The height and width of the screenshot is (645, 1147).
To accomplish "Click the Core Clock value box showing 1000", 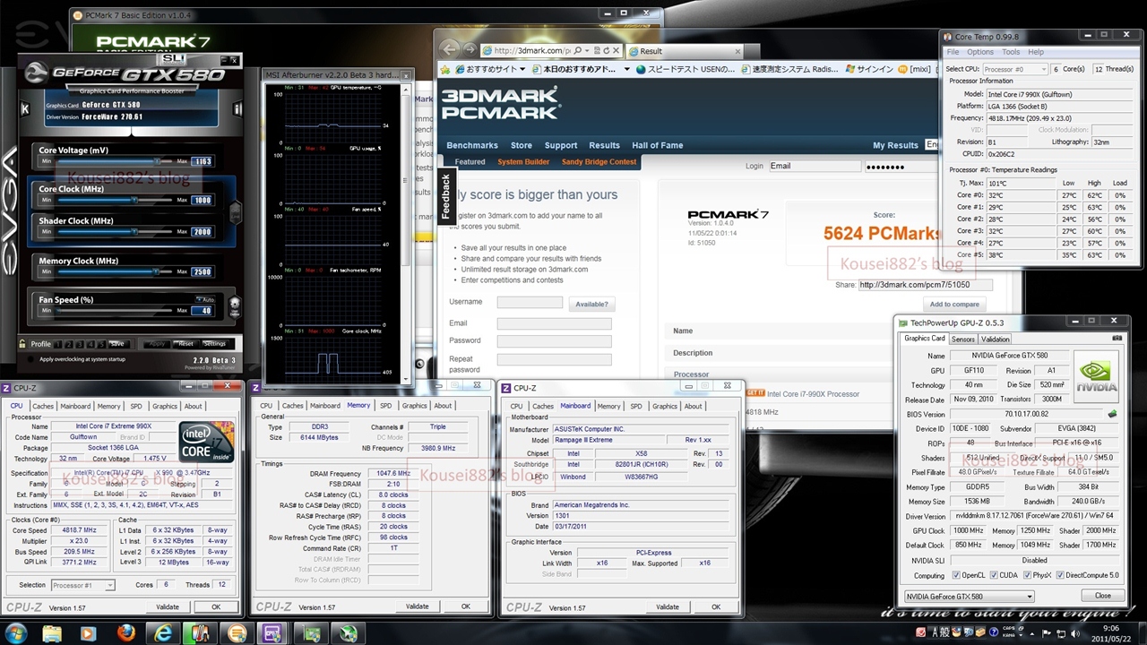I will point(202,200).
